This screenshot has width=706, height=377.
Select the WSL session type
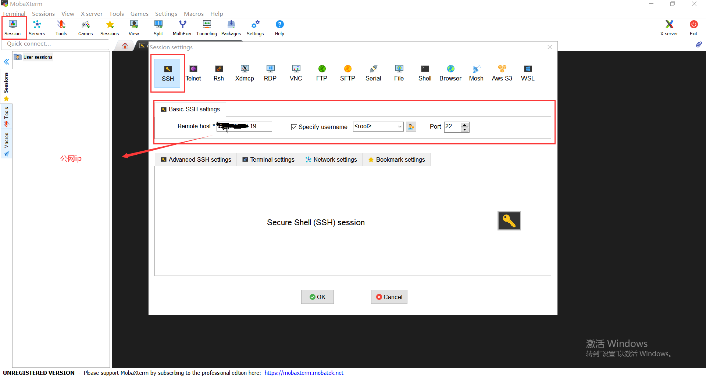527,73
